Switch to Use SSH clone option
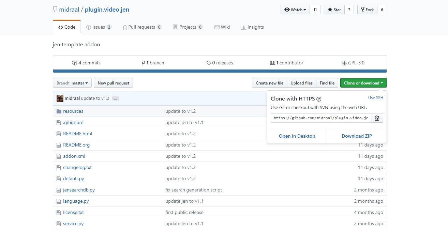The width and height of the screenshot is (448, 231). [x=375, y=98]
